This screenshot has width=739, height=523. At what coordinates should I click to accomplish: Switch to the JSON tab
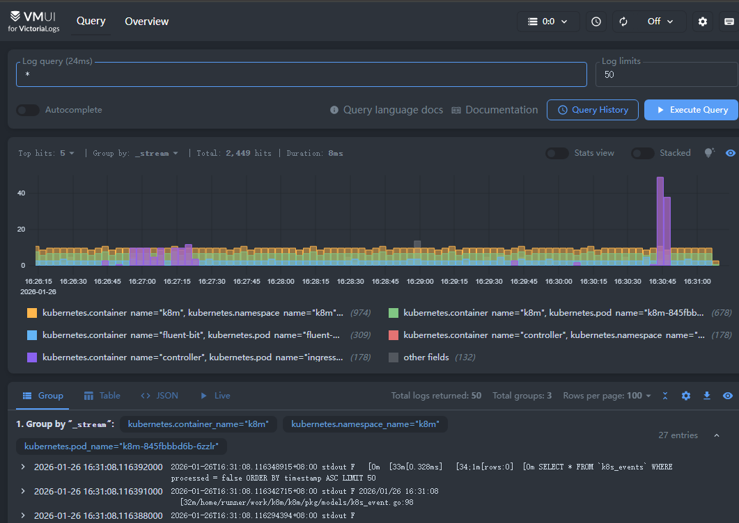pos(159,396)
